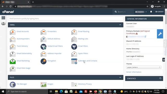Open Chrome menu three dots

[164, 6]
